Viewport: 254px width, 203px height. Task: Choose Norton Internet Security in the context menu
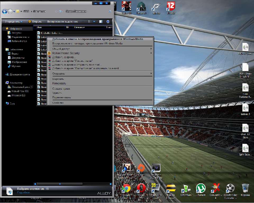pyautogui.click(x=66, y=53)
